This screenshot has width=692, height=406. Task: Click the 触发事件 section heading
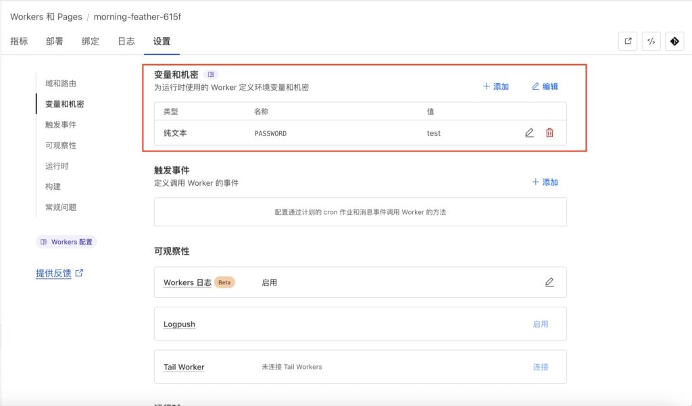pos(172,170)
